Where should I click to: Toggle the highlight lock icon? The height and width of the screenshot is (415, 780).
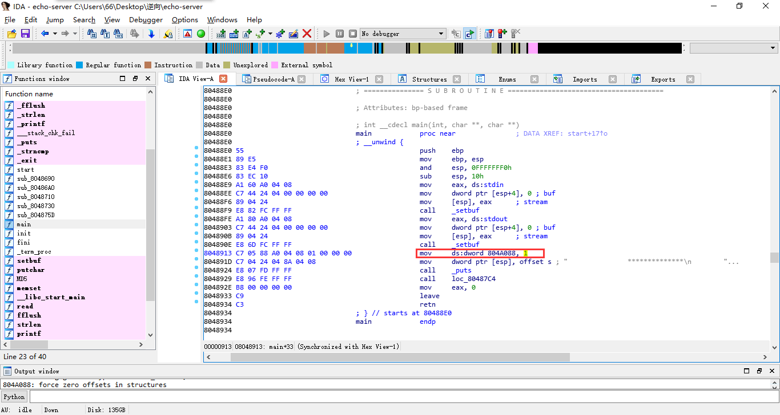click(168, 34)
